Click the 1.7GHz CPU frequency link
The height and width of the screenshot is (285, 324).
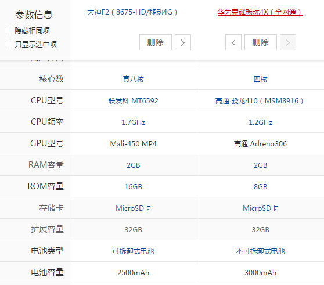(x=134, y=122)
